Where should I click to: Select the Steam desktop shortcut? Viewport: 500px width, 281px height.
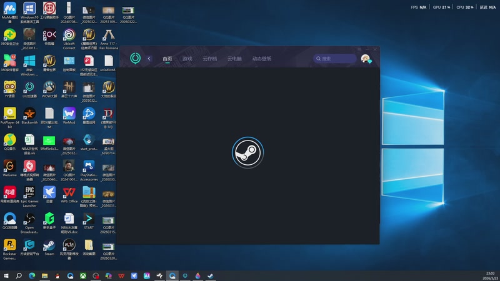[x=49, y=247]
